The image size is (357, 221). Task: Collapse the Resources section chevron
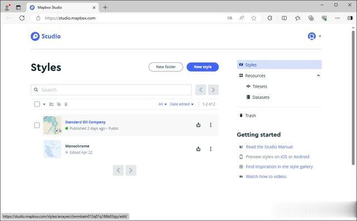319,76
